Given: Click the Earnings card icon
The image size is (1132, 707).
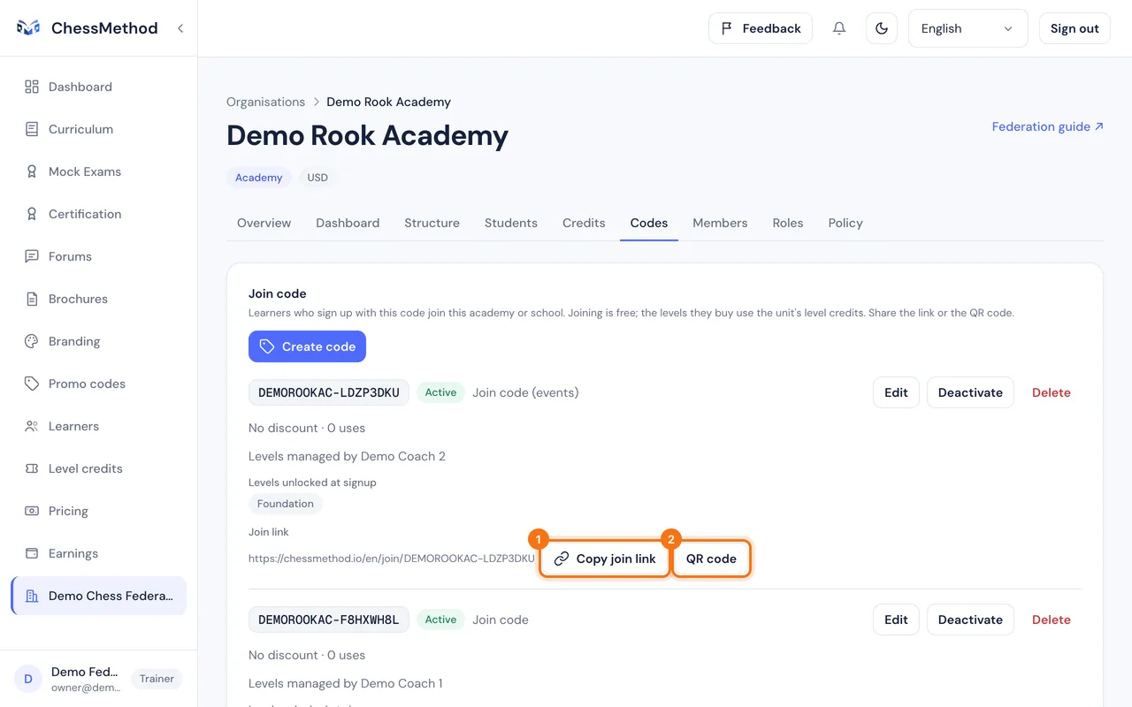Looking at the screenshot, I should coord(32,553).
